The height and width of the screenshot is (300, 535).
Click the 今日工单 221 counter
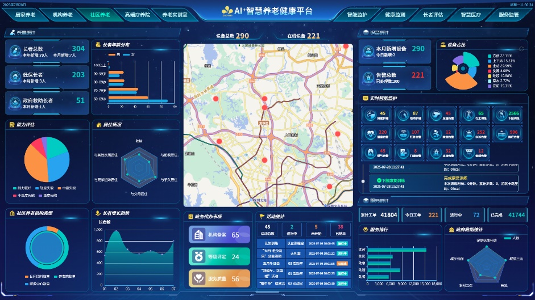click(422, 215)
